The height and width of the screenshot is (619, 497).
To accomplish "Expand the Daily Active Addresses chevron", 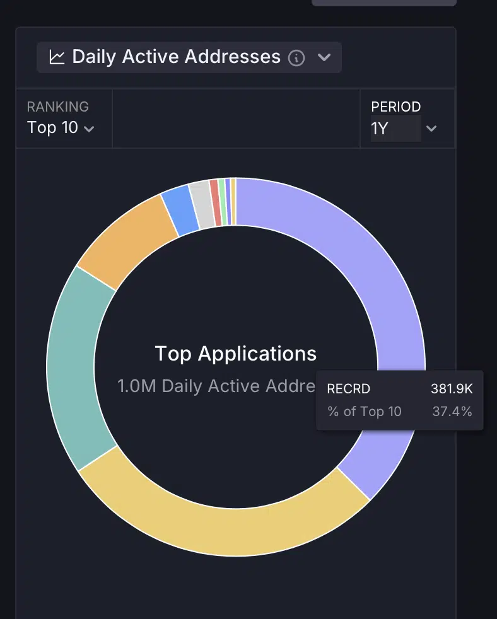I will pos(324,57).
